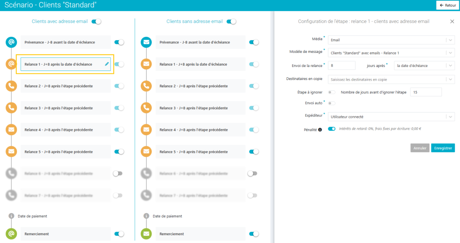This screenshot has width=460, height=243.
Task: Click the grey phone icon for Relance 6 sans email
Action: point(146,173)
